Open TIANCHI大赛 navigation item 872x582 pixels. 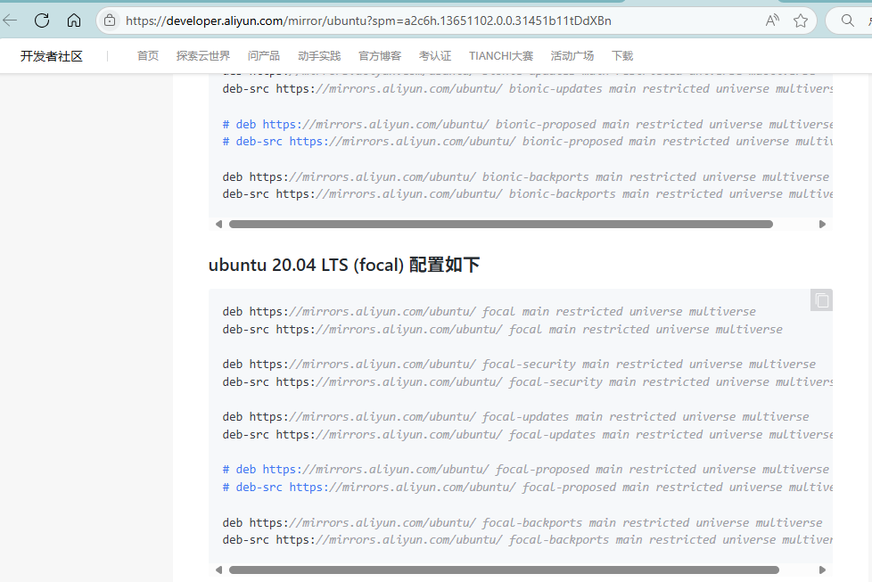[501, 56]
